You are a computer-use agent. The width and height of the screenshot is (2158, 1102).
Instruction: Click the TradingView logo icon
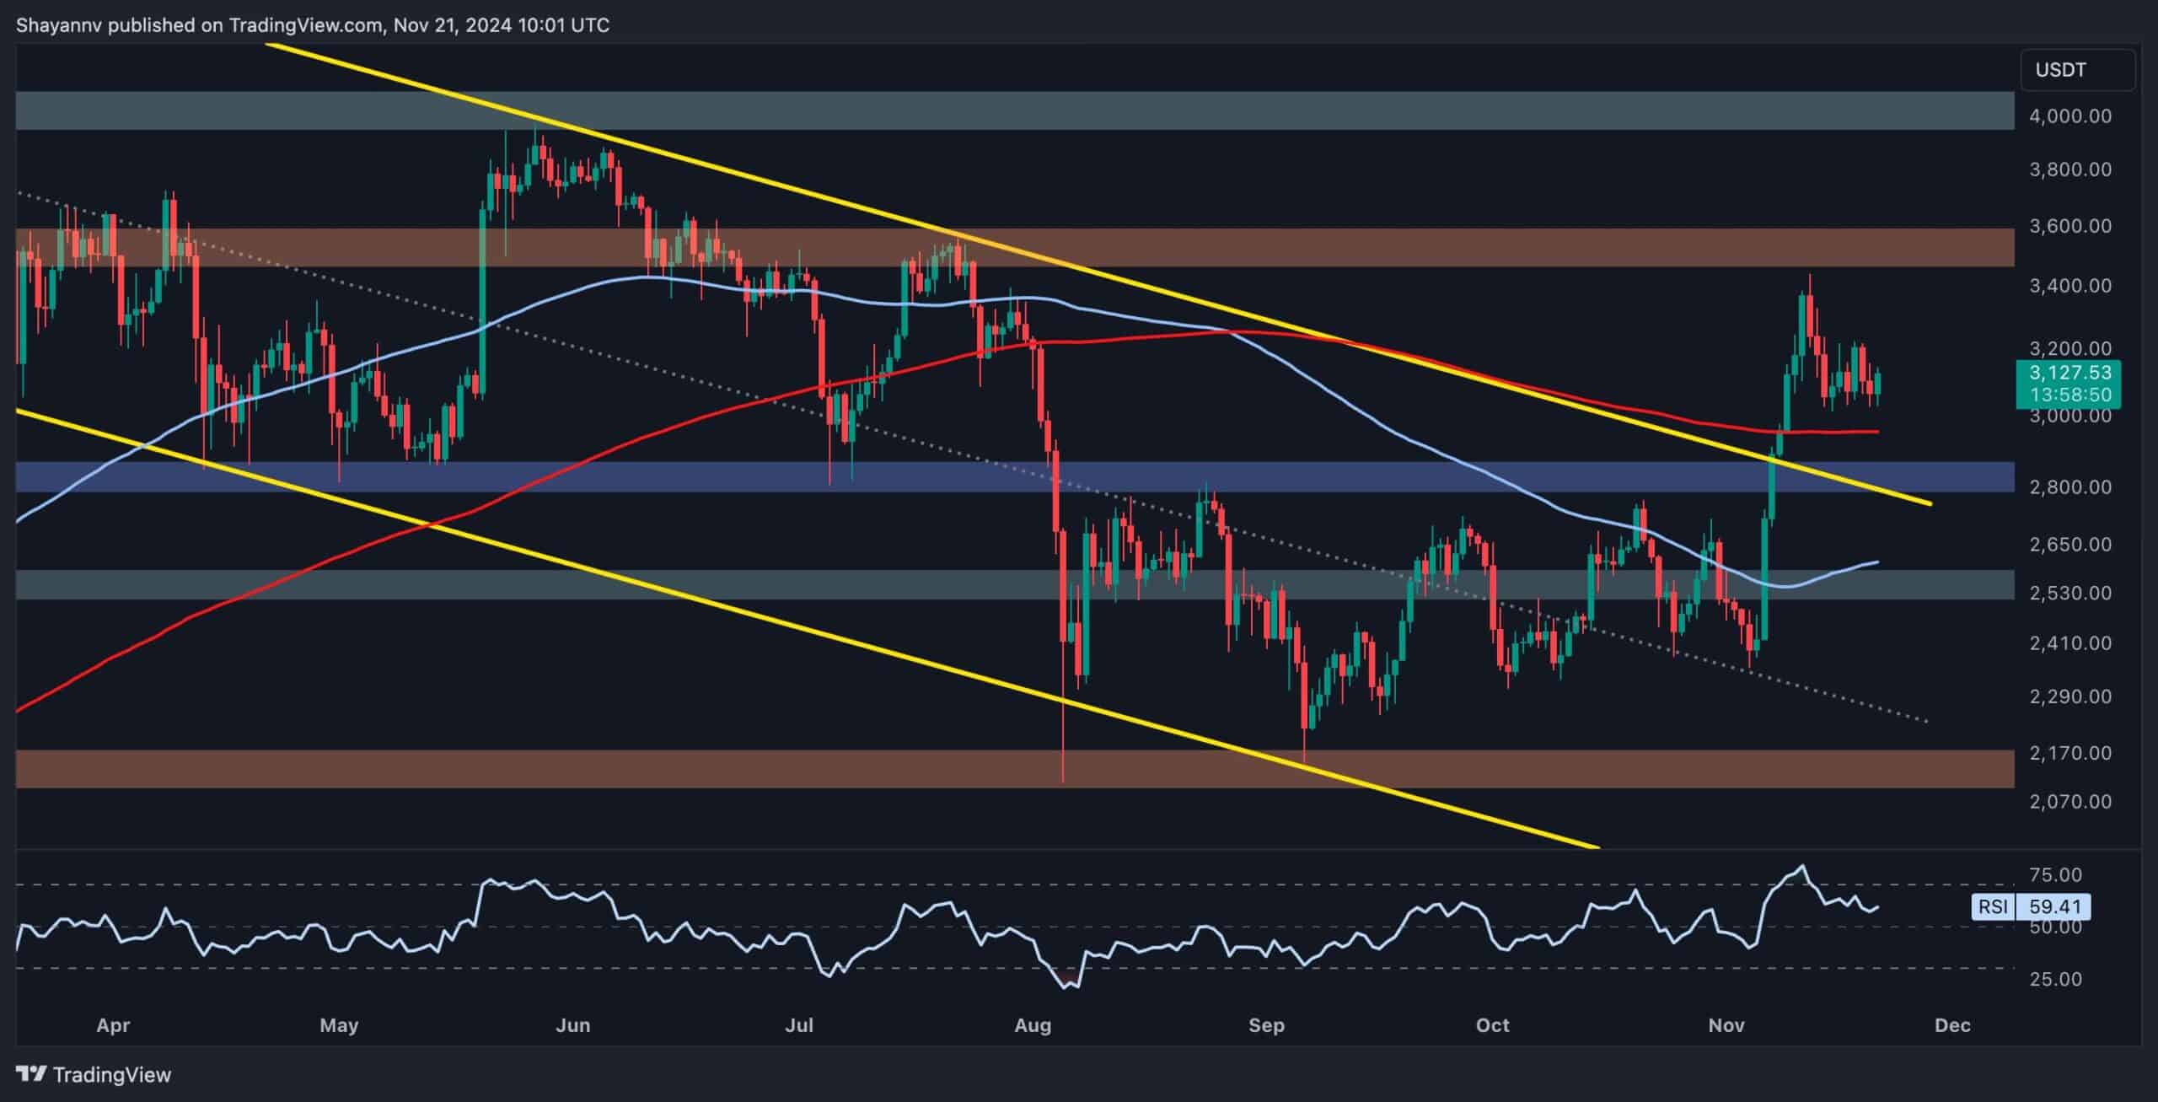pos(32,1074)
